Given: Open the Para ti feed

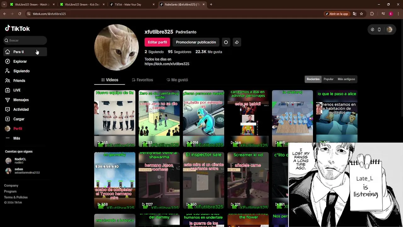Looking at the screenshot, I should click(25, 52).
